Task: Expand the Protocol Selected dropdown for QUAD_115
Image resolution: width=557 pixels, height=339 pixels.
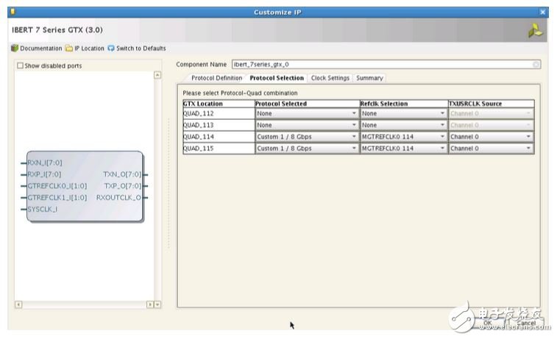Action: pos(355,148)
